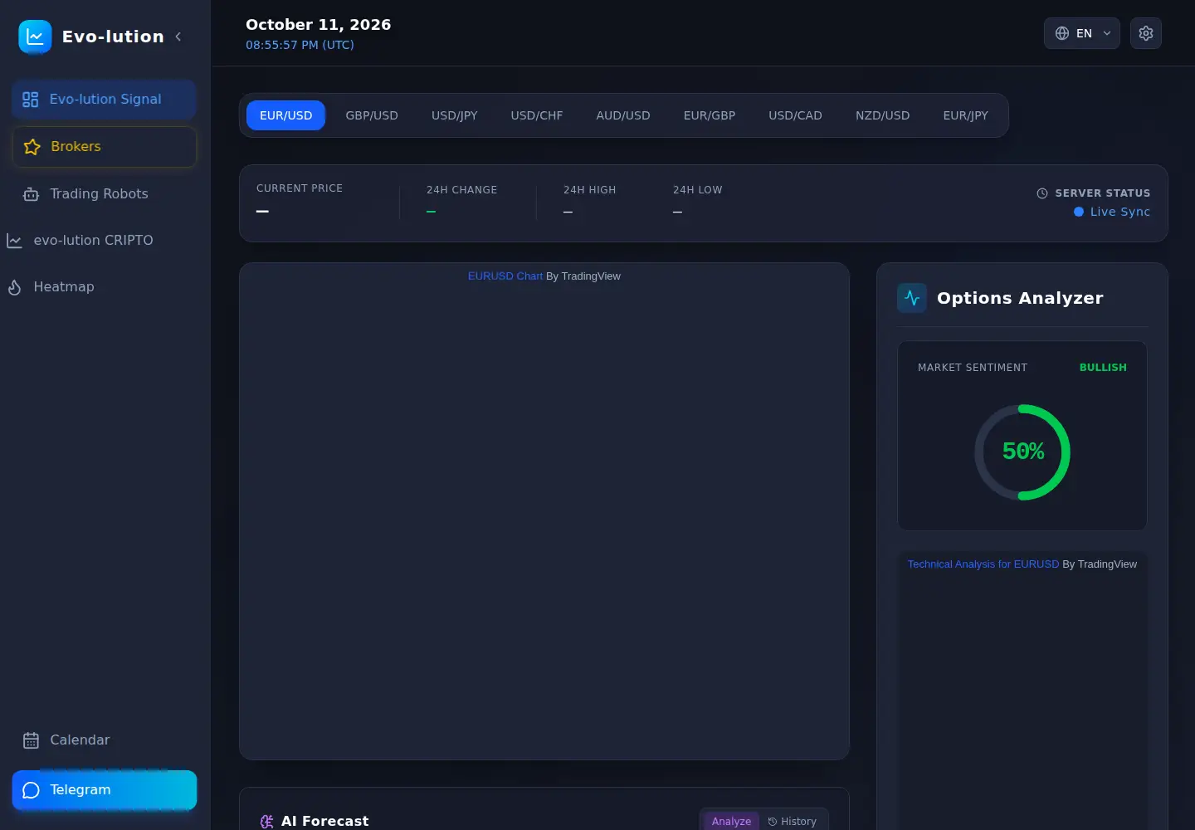Click the Brokers star icon

click(32, 147)
